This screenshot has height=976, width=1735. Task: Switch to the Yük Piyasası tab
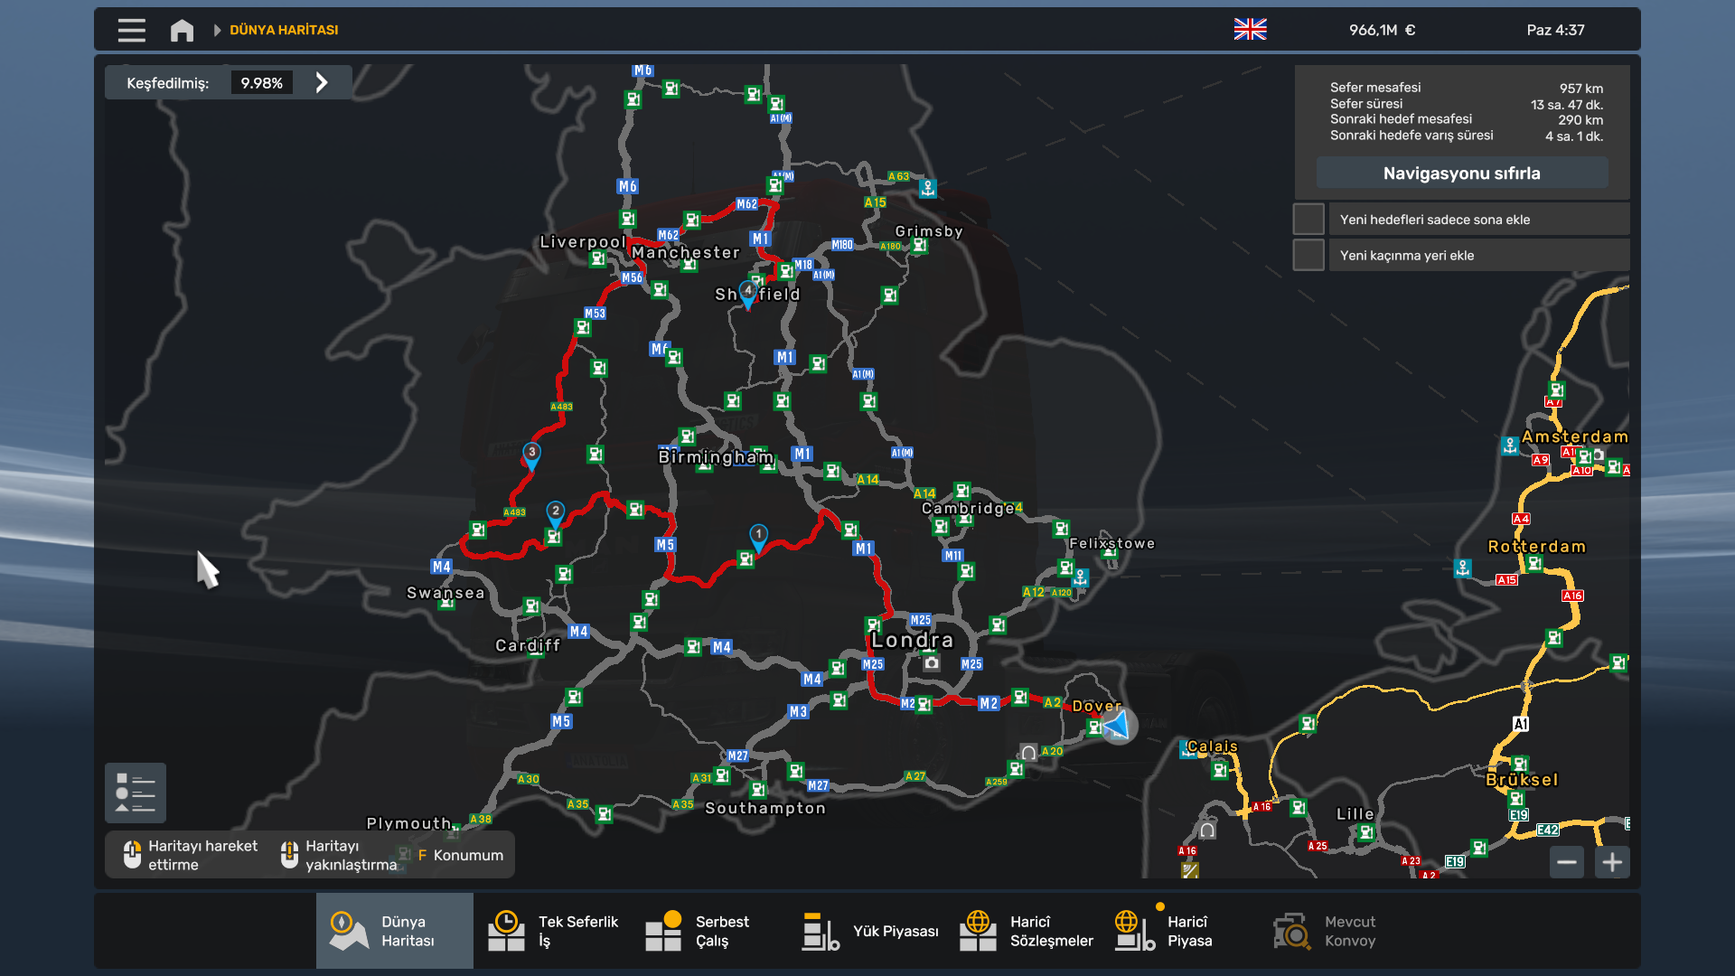pos(870,931)
